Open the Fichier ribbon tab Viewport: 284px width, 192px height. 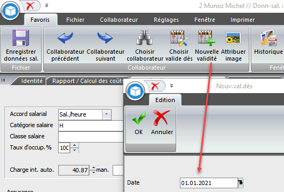coord(75,20)
